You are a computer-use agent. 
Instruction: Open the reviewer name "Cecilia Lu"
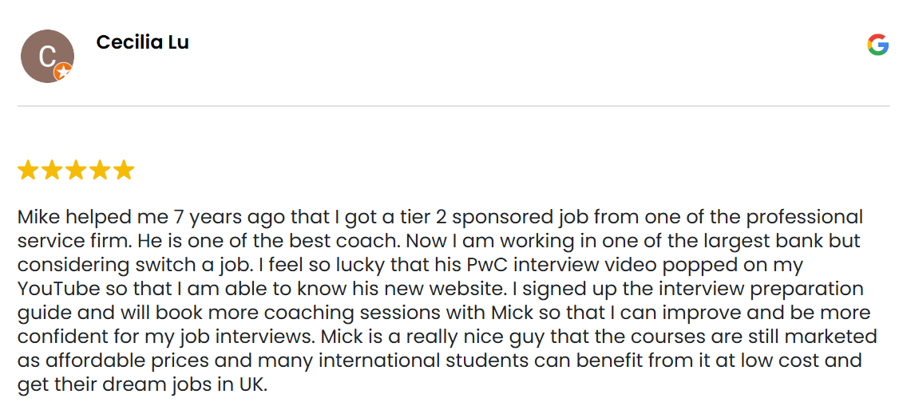[x=142, y=42]
